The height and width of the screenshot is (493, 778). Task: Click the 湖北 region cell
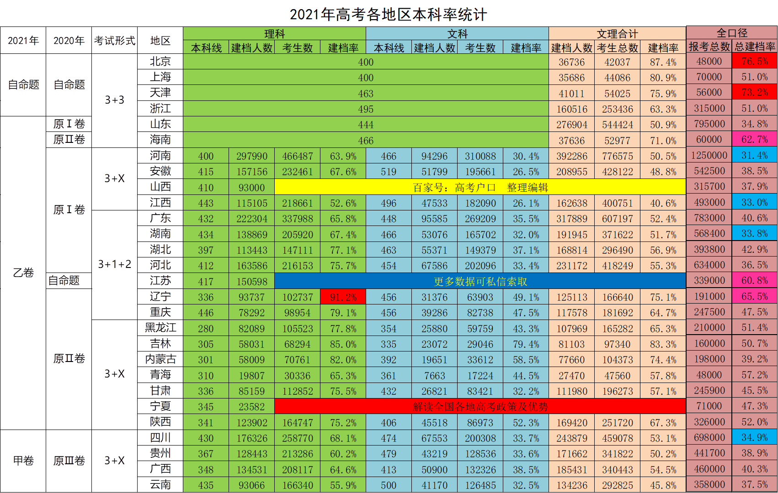pyautogui.click(x=160, y=250)
